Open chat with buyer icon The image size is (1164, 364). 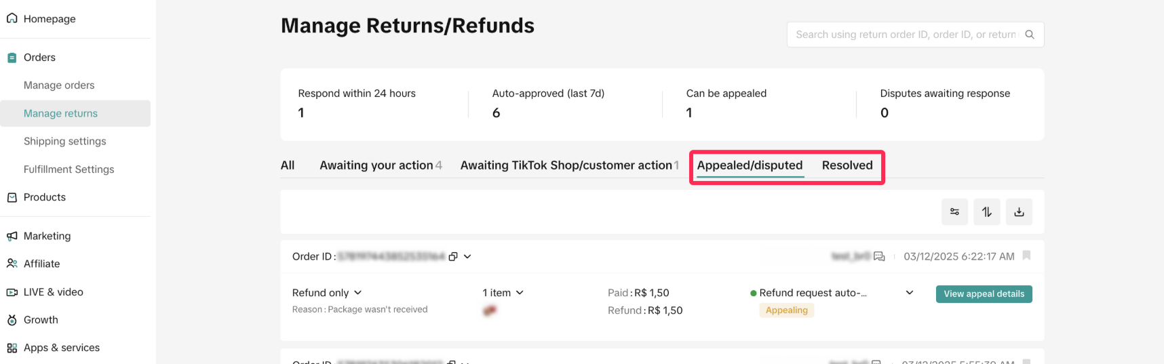[x=879, y=256]
